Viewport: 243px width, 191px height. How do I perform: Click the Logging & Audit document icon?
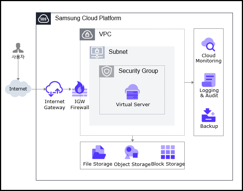pyautogui.click(x=208, y=80)
